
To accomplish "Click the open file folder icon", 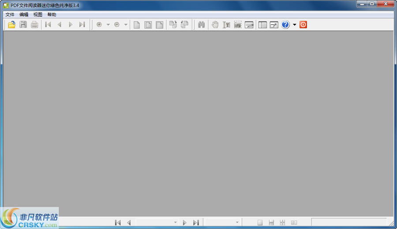I will [x=11, y=25].
